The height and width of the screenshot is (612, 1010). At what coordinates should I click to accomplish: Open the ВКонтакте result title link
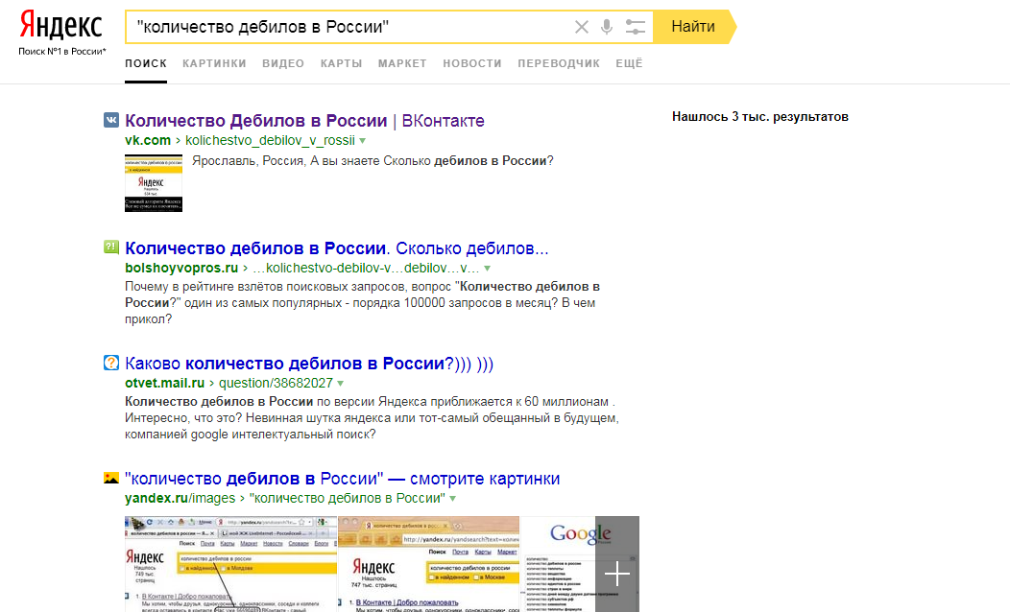[x=304, y=120]
